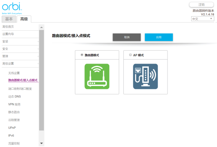
Task: Click the 取消 button
Action: pos(126,37)
